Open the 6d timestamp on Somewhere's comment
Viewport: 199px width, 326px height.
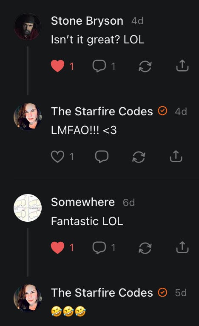coord(129,203)
